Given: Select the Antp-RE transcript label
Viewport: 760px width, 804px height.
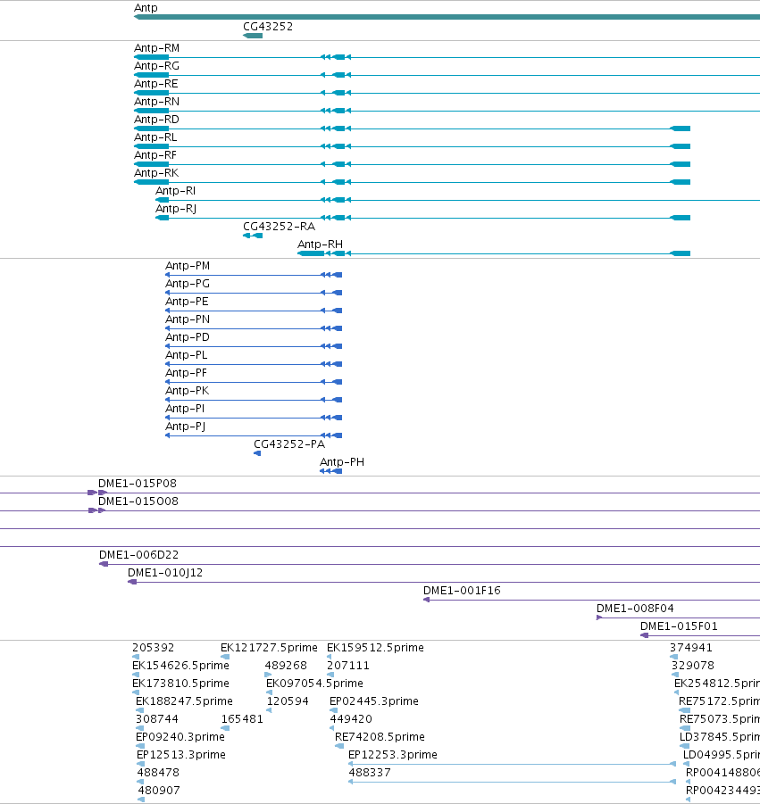Looking at the screenshot, I should 156,84.
